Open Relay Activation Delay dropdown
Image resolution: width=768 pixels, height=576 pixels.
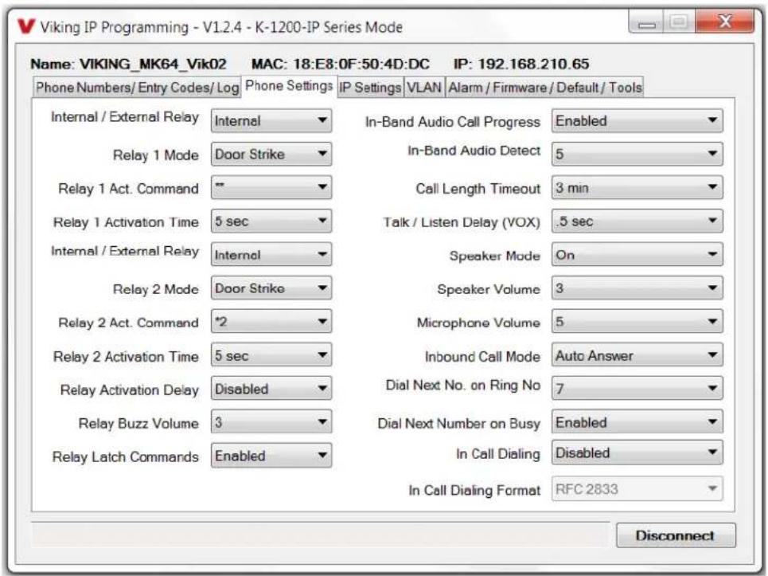[271, 389]
